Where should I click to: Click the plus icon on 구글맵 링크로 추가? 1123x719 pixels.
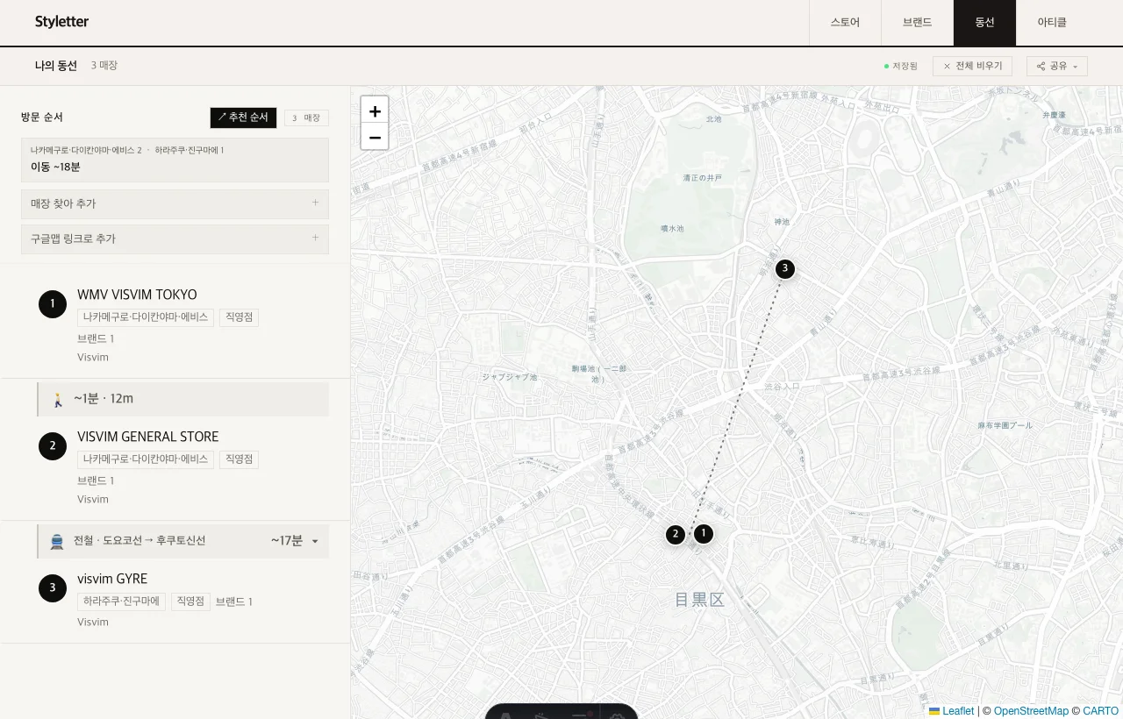click(316, 238)
